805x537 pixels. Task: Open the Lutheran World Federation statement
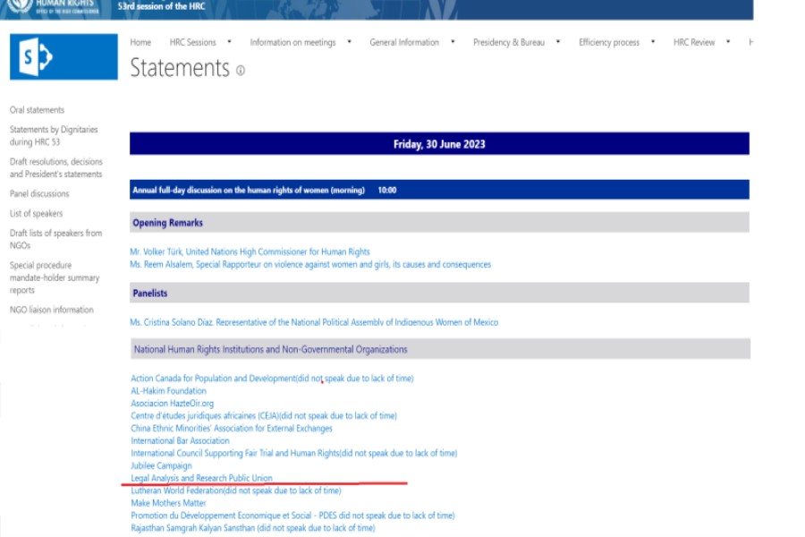(235, 490)
